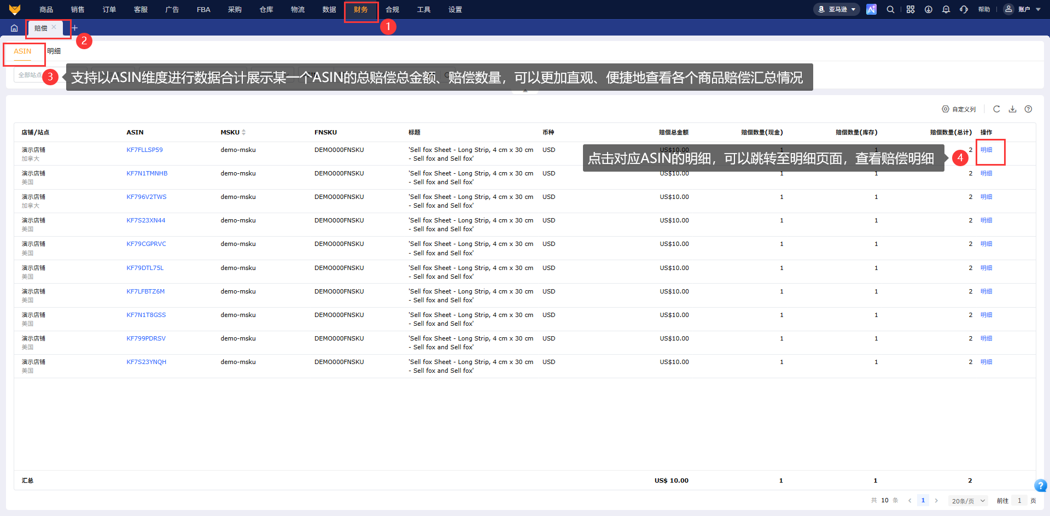Screen dimensions: 1050x516
Task: Open the FBA menu
Action: [203, 10]
